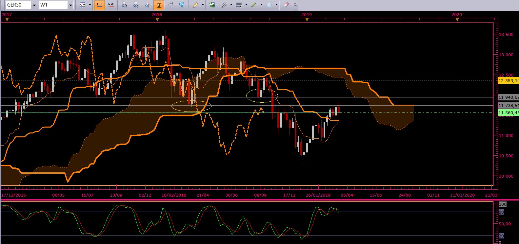This screenshot has width=519, height=244.
Task: Toggle the auto-scale vertical fit button
Action: [x=159, y=5]
